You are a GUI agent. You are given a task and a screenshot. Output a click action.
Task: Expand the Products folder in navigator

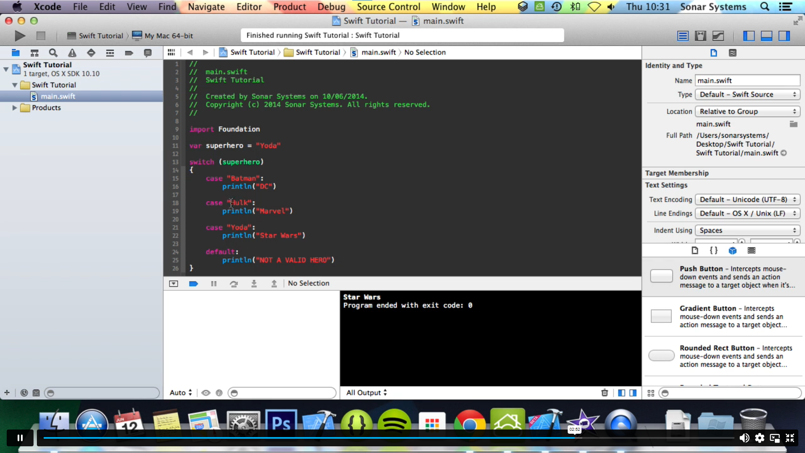click(14, 107)
